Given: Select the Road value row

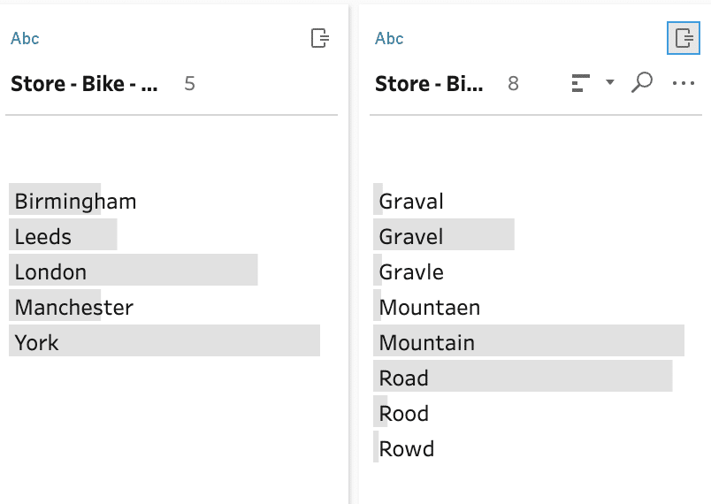Looking at the screenshot, I should (x=529, y=376).
